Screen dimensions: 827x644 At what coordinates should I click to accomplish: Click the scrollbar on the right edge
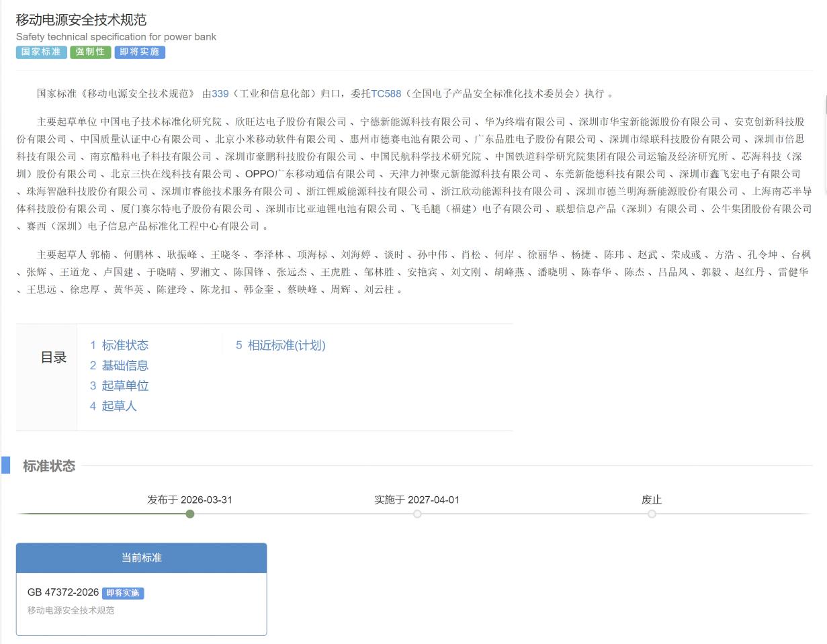(826, 105)
